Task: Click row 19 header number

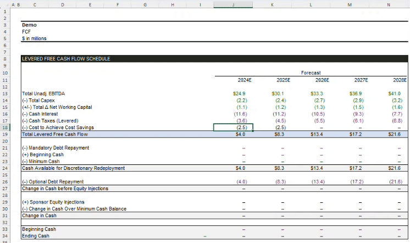Action: click(5, 134)
